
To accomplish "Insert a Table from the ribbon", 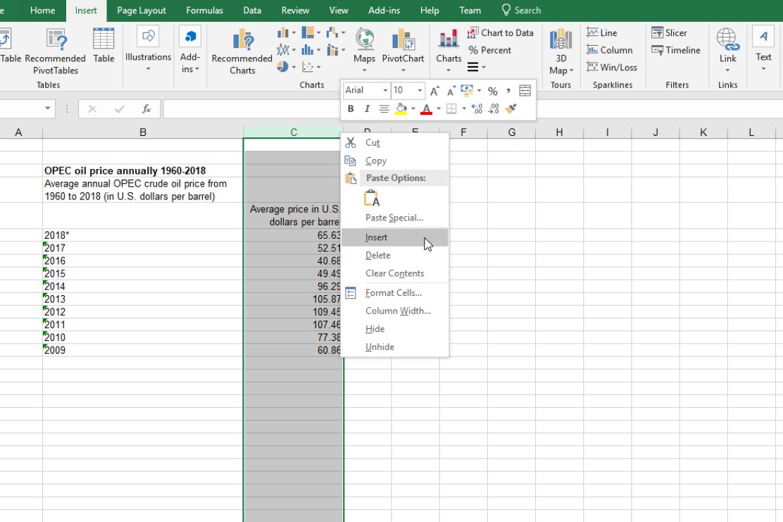I will [104, 46].
